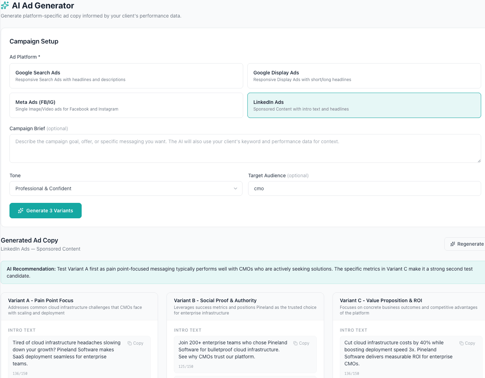Click the 125/150 character count
485x378 pixels.
tap(186, 366)
